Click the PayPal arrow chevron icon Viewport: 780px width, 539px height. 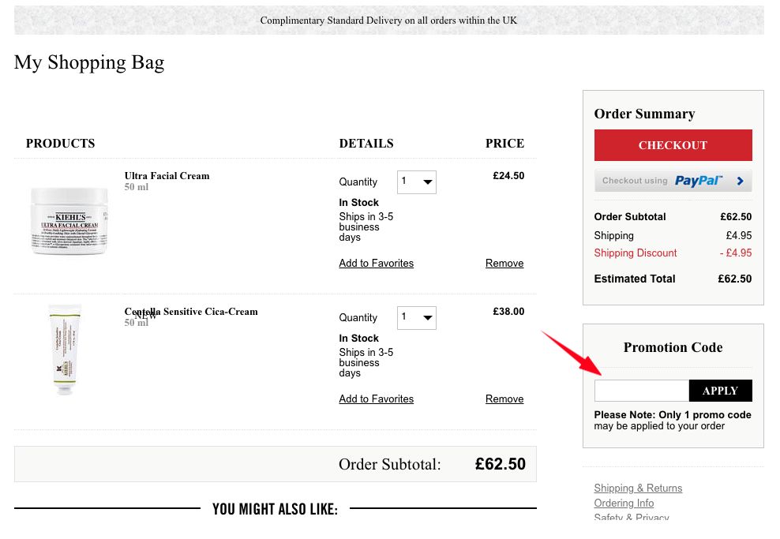coord(740,181)
